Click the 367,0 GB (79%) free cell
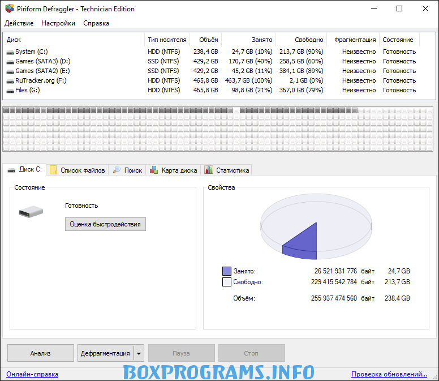 coord(302,90)
